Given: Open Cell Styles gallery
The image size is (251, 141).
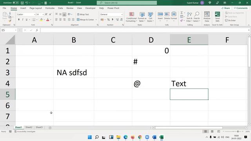Looking at the screenshot, I should pos(150,17).
